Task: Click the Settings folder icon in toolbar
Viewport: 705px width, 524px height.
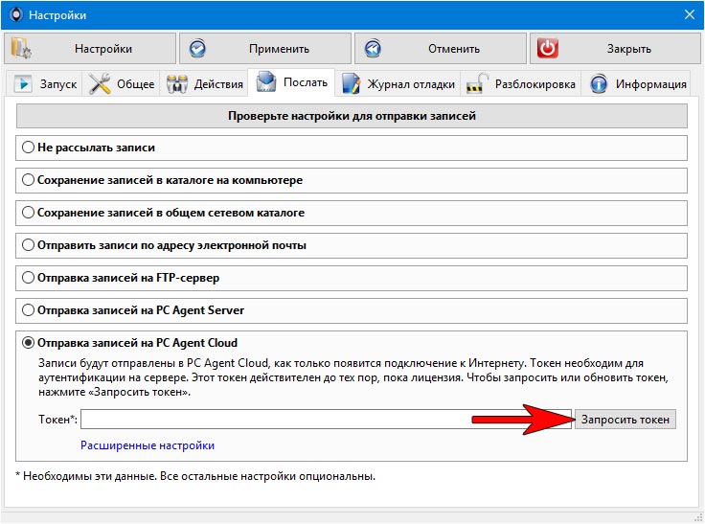Action: [x=21, y=49]
